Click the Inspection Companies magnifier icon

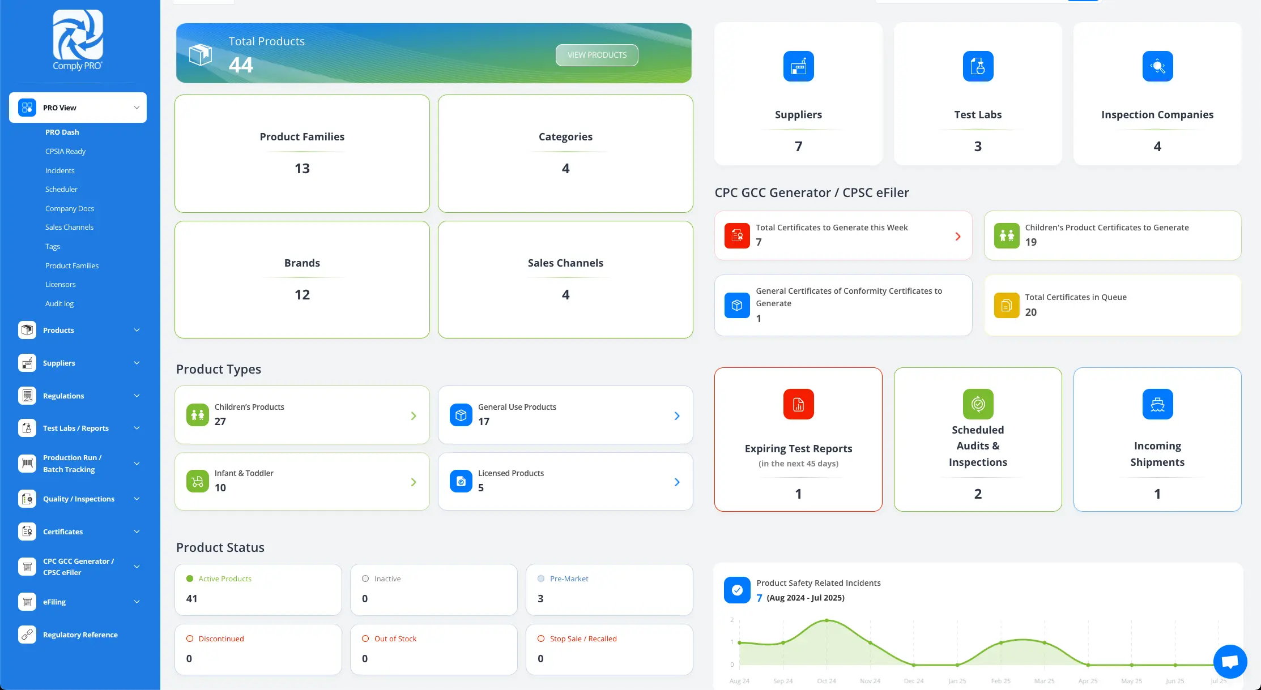pos(1157,67)
